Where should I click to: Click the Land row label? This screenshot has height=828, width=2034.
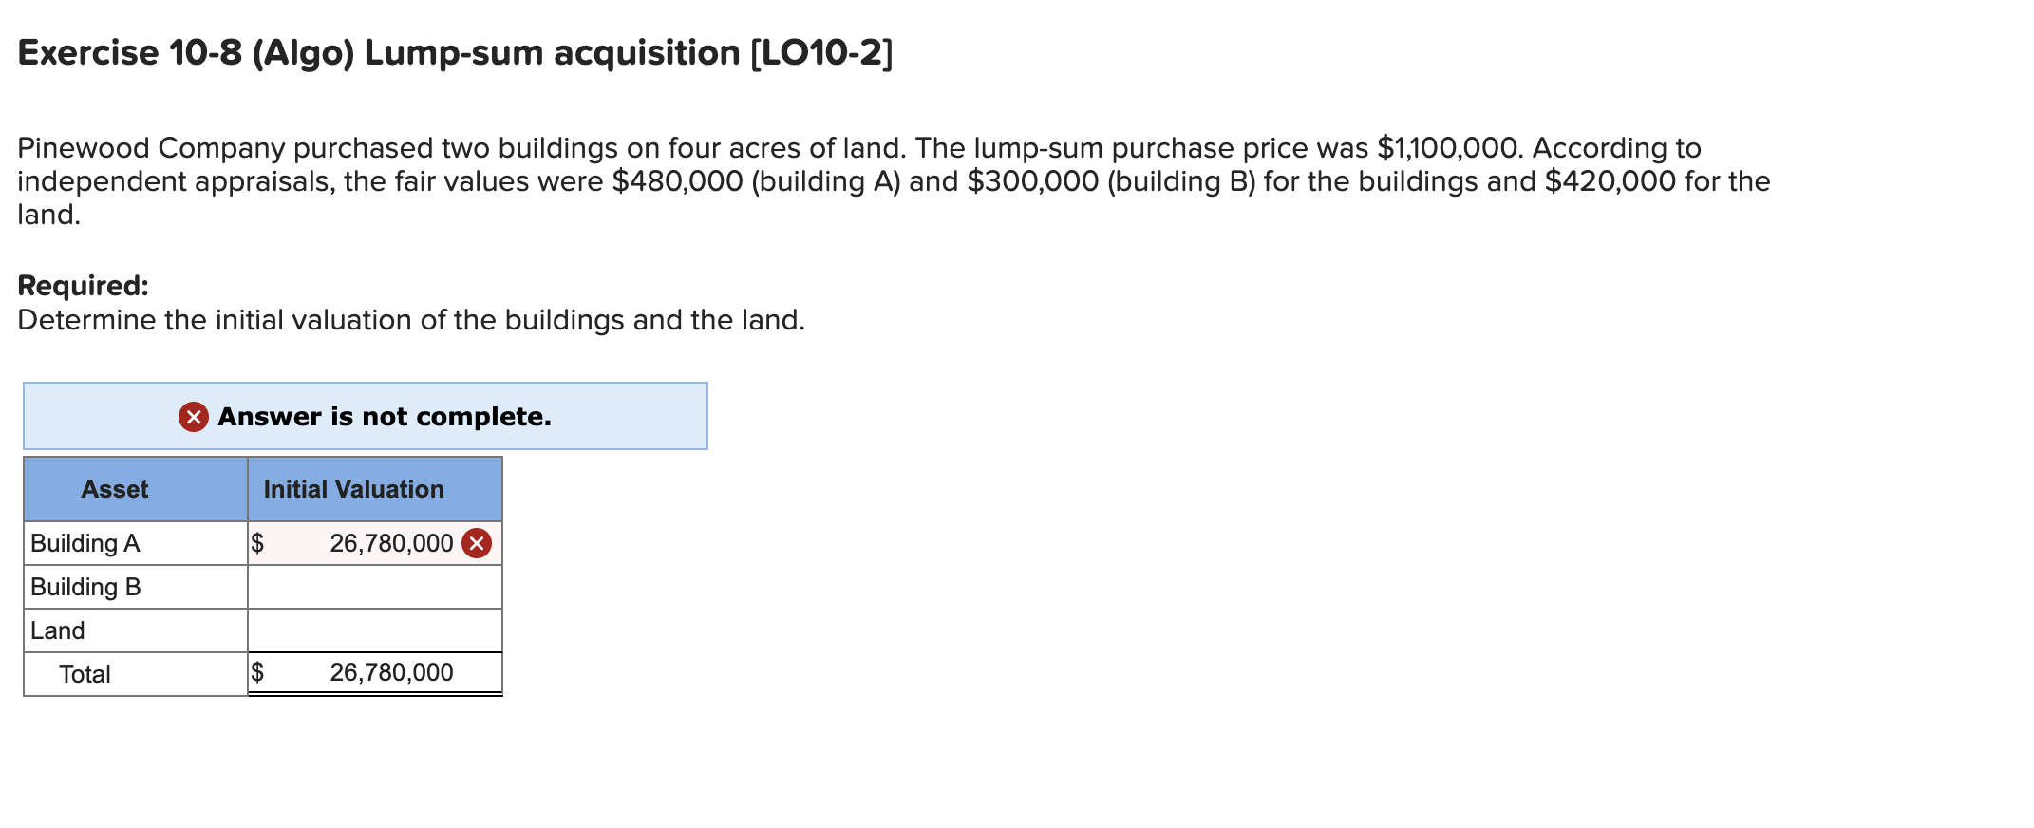(57, 629)
